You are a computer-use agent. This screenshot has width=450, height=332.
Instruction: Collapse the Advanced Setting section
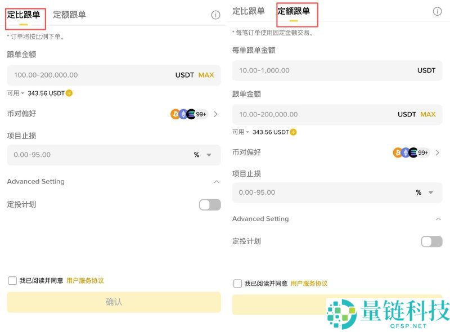[217, 181]
